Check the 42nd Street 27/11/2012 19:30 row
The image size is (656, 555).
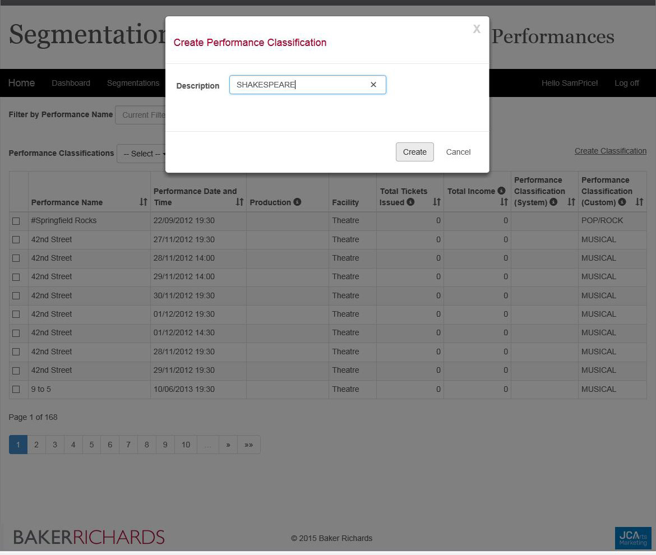[16, 239]
